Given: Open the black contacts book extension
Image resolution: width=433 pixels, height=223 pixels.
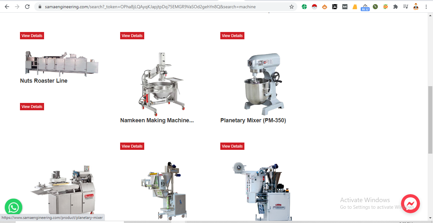Looking at the screenshot, I should coord(335,7).
